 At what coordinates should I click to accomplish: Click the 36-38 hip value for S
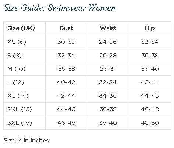150,56
